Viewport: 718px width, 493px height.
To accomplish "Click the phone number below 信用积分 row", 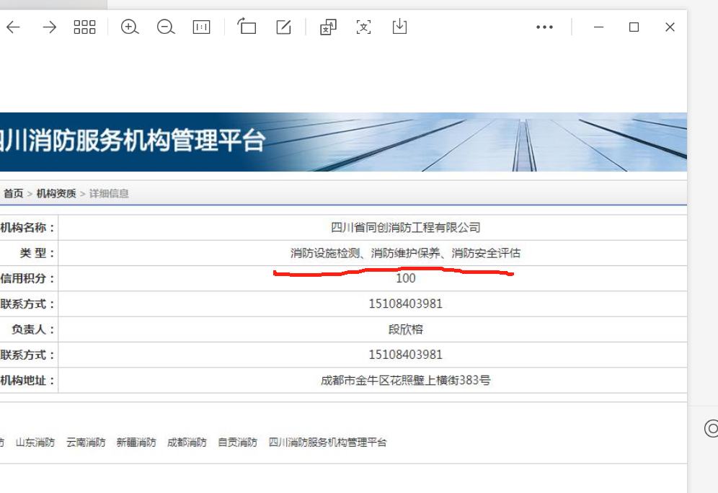I will coord(406,304).
